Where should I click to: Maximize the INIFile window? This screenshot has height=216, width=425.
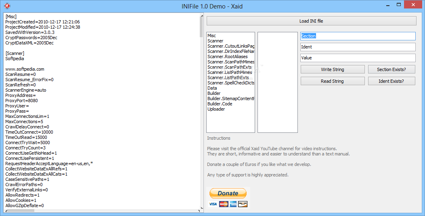(399, 4)
